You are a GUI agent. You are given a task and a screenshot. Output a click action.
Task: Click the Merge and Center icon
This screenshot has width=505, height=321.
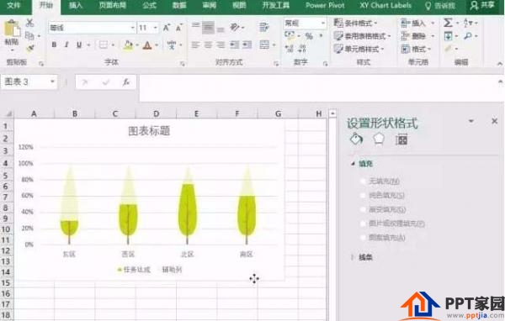point(264,45)
